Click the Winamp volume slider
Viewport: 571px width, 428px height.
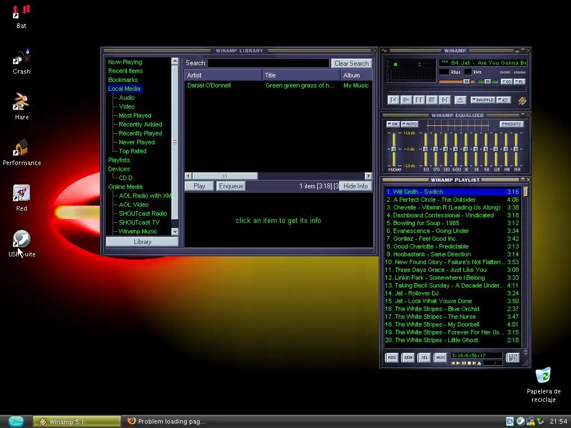457,81
